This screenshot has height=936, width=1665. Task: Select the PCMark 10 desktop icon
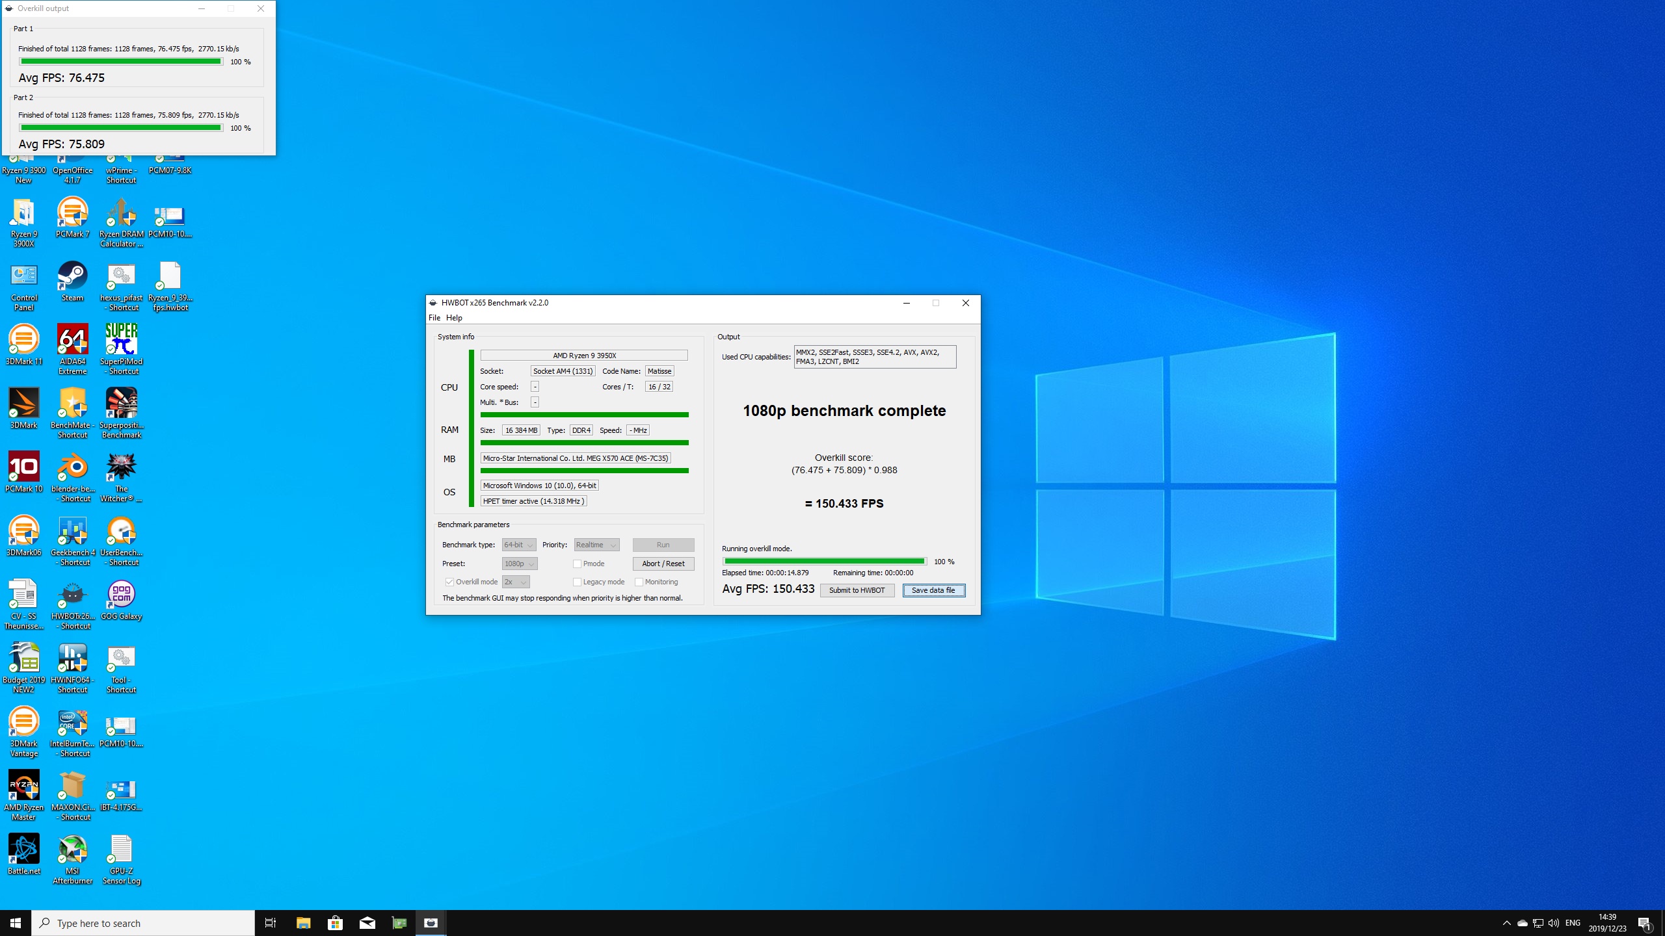point(24,473)
